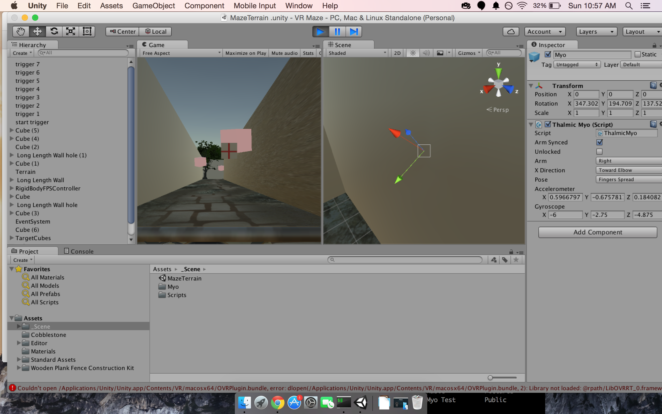This screenshot has width=662, height=414.
Task: Open the GameObject menu
Action: pos(153,6)
